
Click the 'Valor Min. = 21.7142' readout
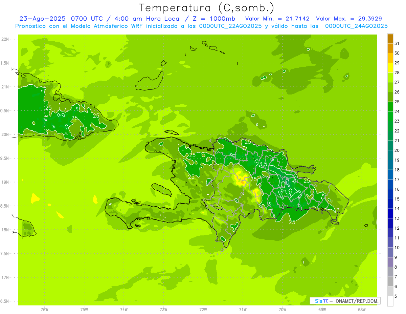click(277, 19)
